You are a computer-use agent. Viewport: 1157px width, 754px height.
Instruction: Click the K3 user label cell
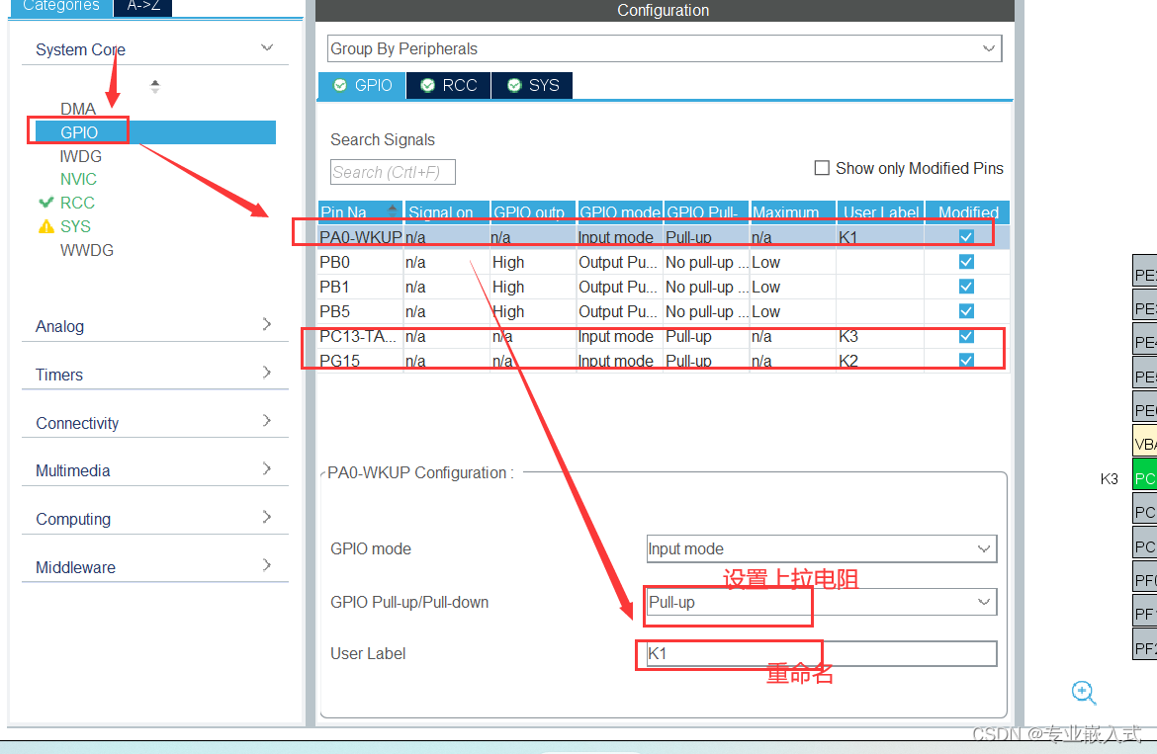[880, 336]
